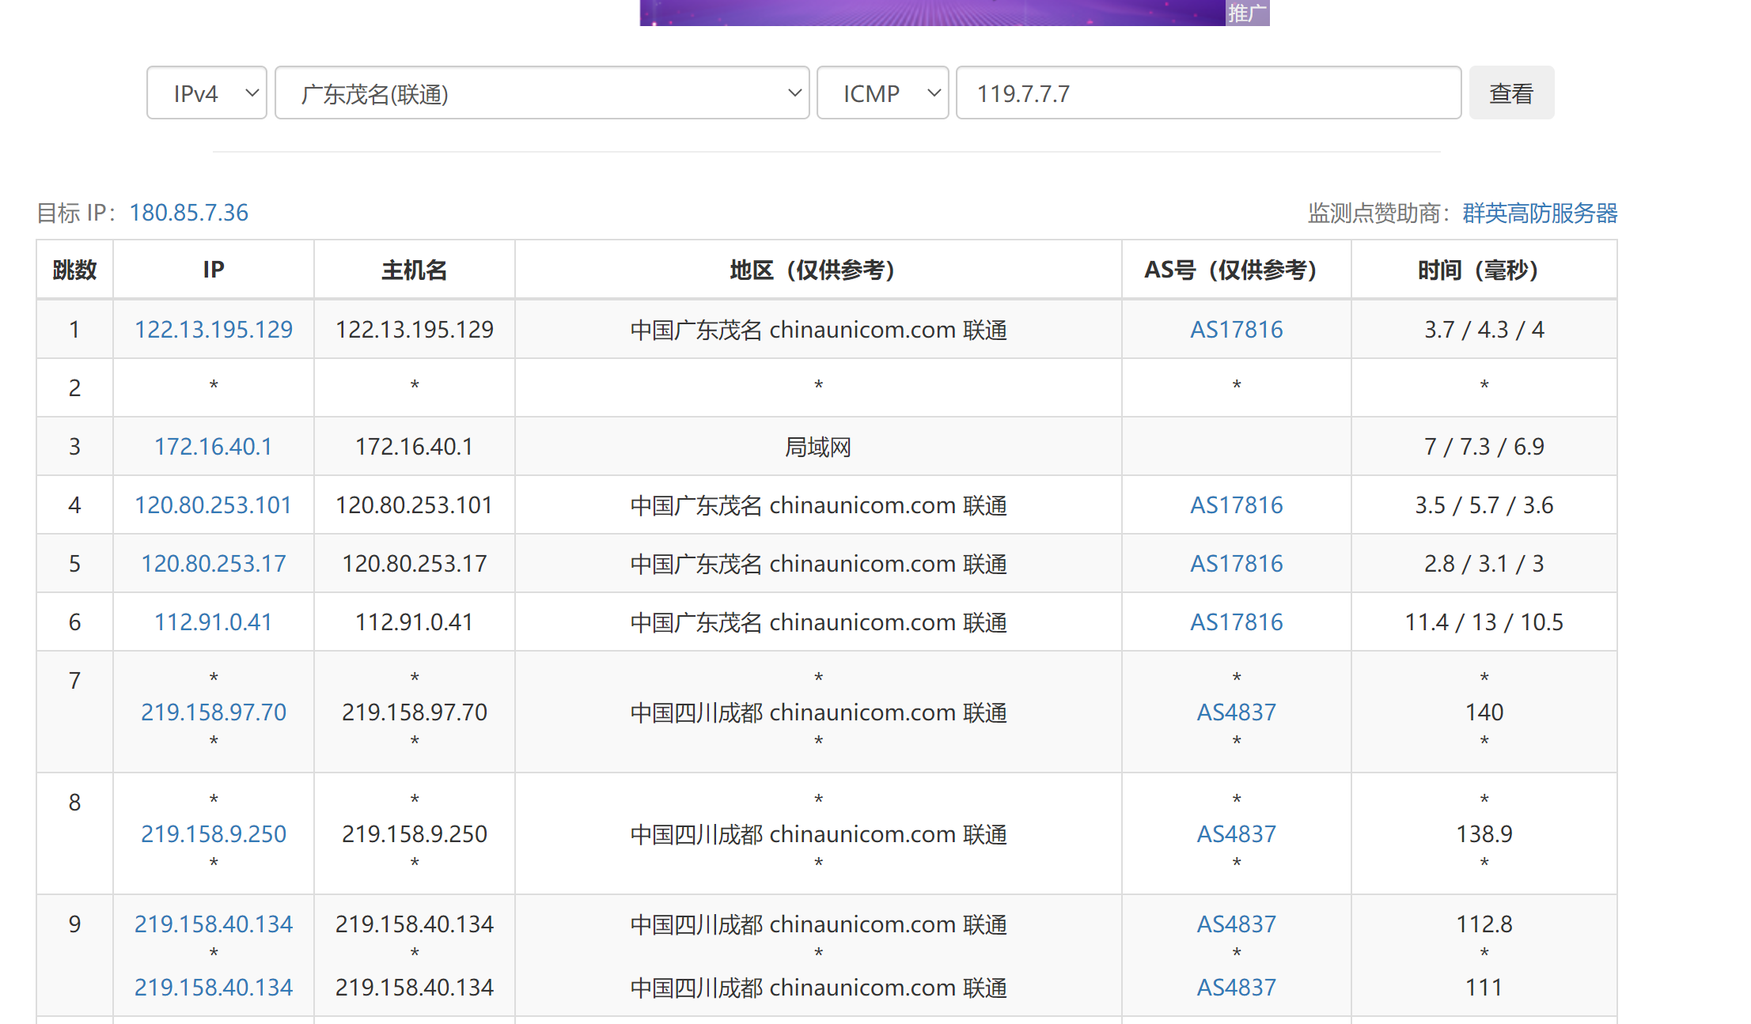Click time value 11.4 / 13 / 10.5
This screenshot has height=1024, width=1751.
(1484, 622)
